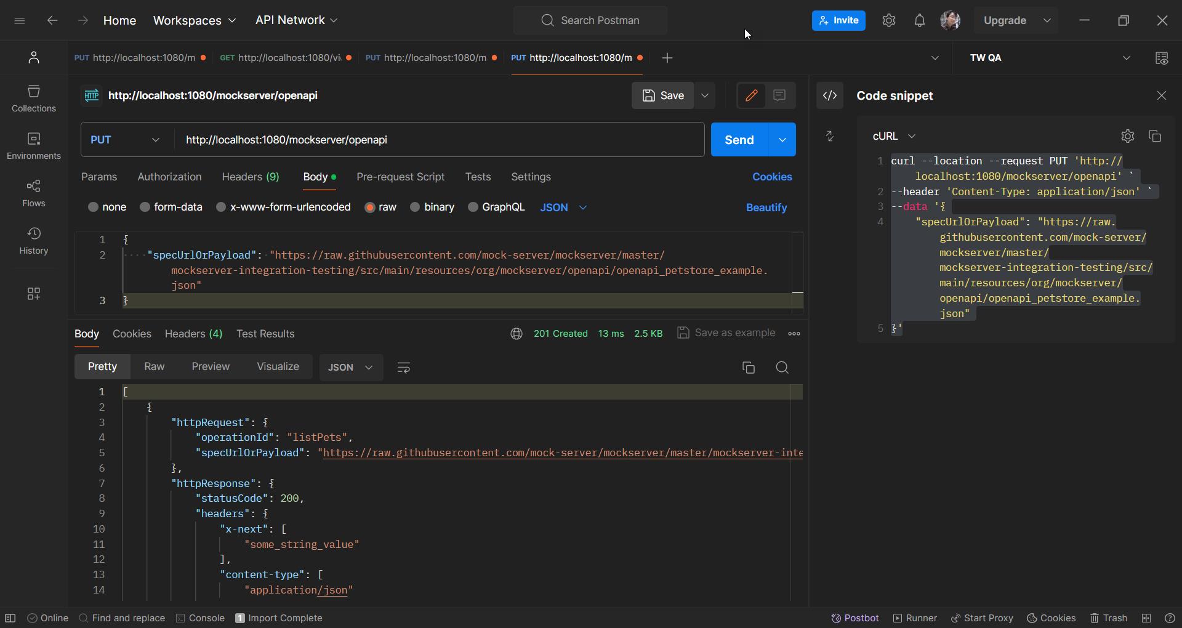Click the request URL input field
Screen dimensions: 1182x628
(440, 140)
